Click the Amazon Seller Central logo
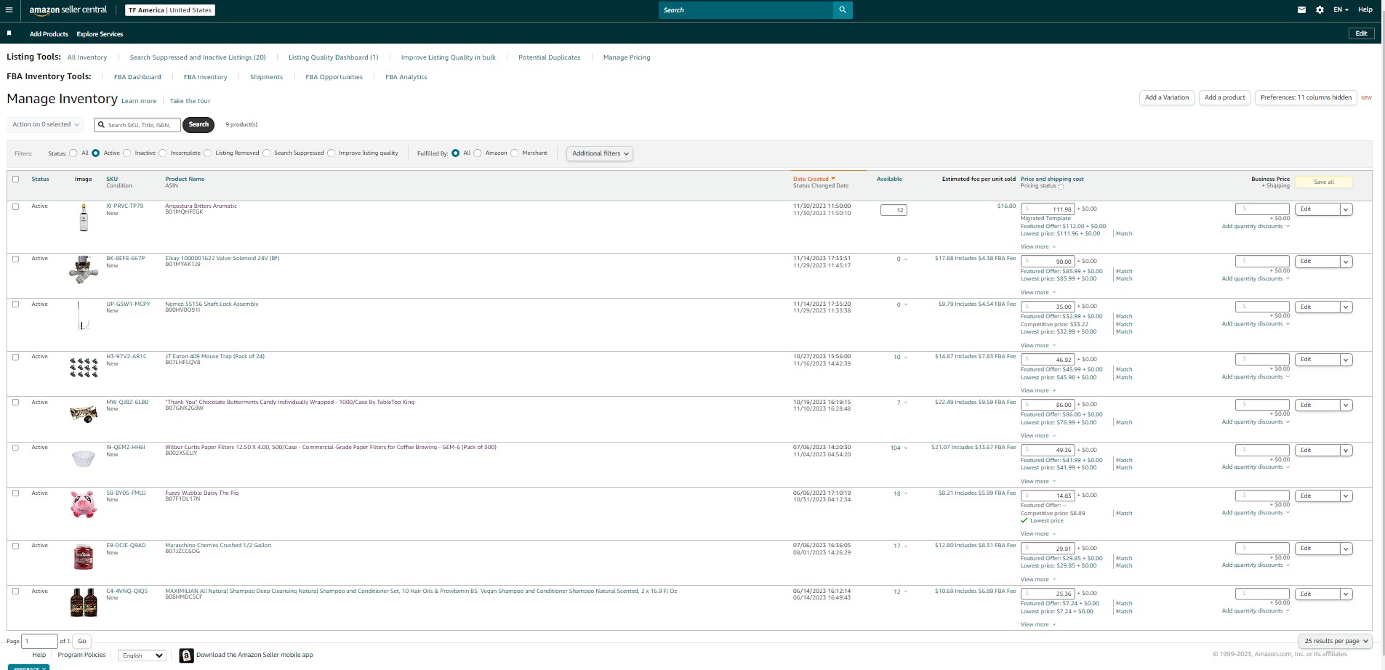The image size is (1385, 670). tap(68, 10)
